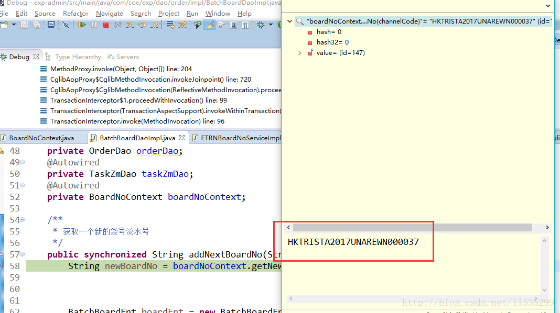Open the Source menu
The image size is (560, 313).
[45, 14]
